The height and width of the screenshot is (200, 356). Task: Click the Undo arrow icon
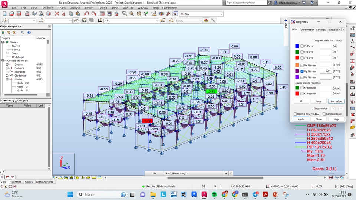(x=86, y=14)
